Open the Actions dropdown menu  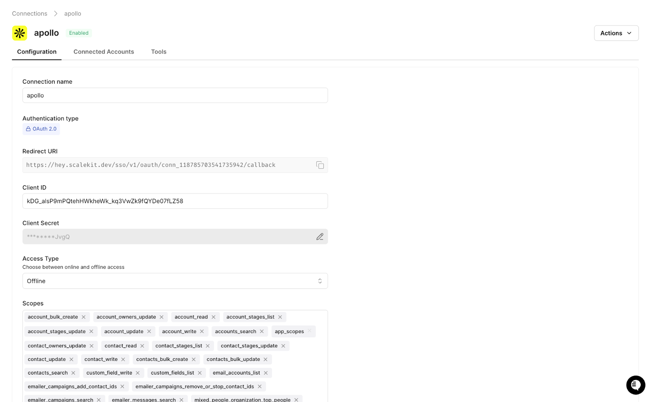click(x=616, y=33)
